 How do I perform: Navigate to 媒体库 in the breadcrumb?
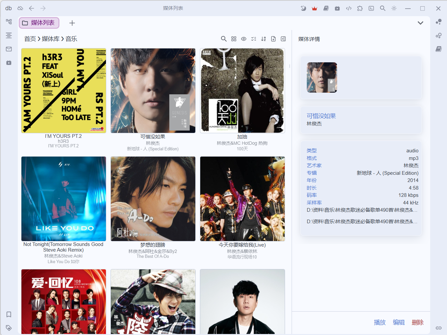pos(50,39)
